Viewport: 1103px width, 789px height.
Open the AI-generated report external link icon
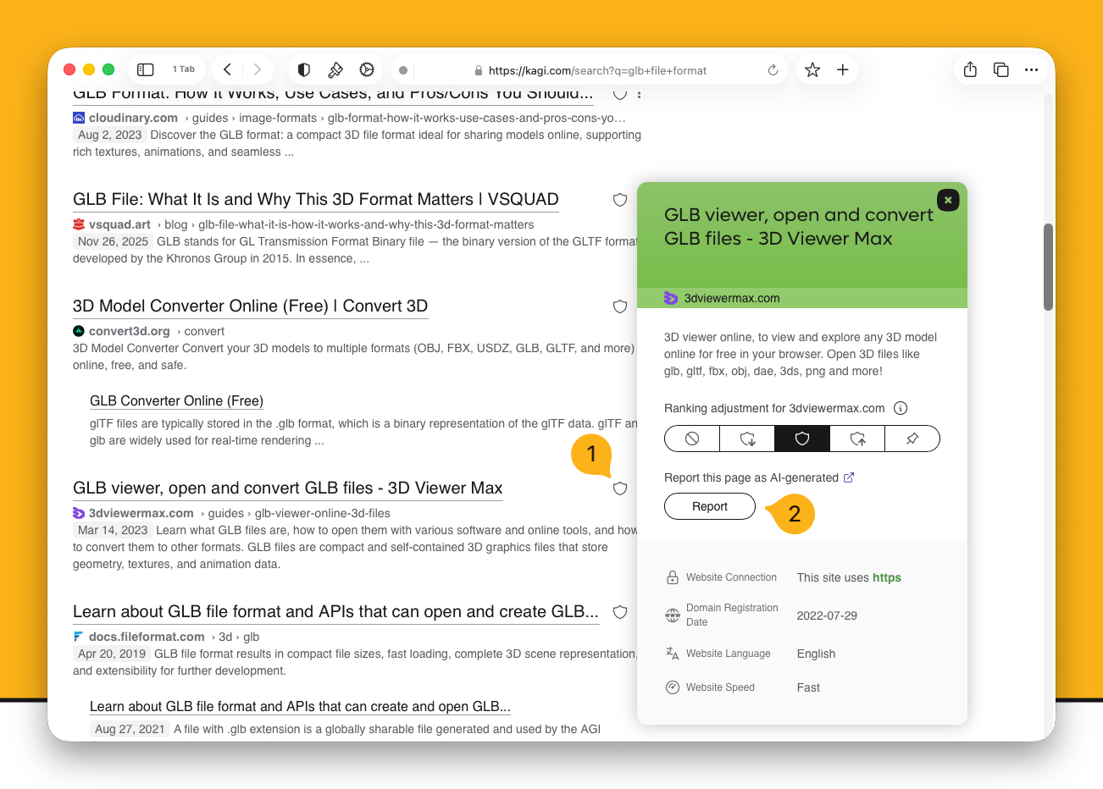click(x=849, y=477)
